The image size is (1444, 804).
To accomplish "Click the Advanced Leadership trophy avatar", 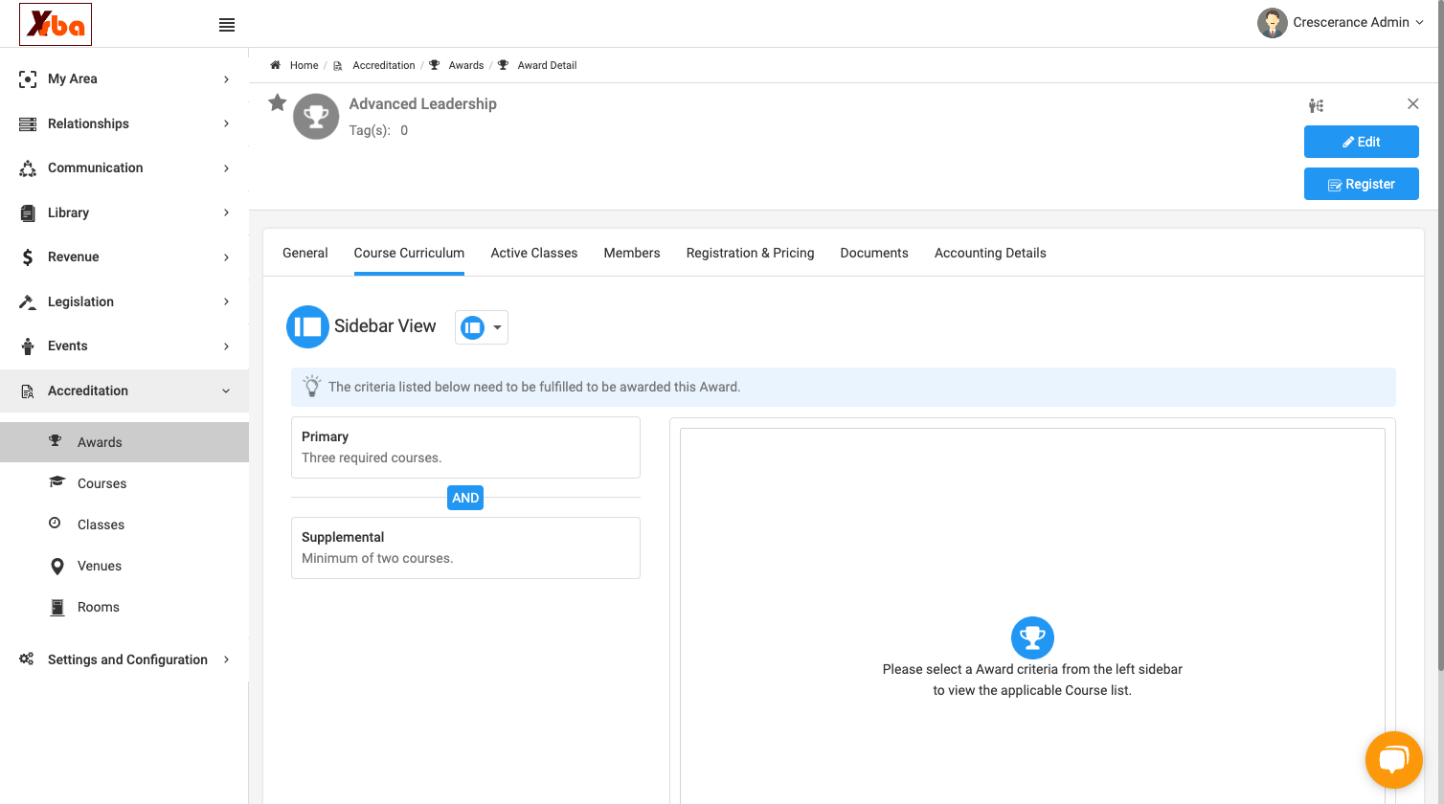I will click(x=316, y=117).
